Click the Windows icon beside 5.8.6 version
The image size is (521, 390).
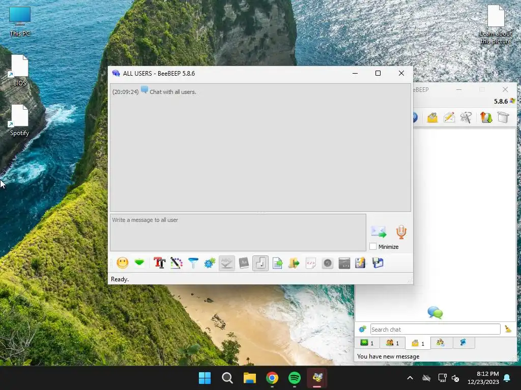[512, 101]
